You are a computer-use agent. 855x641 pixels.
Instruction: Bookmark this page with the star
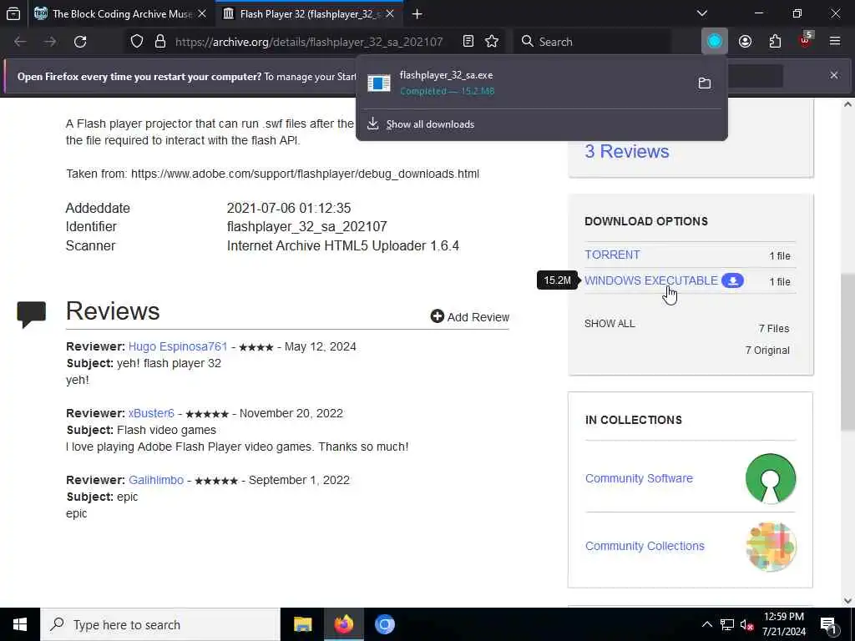(492, 42)
